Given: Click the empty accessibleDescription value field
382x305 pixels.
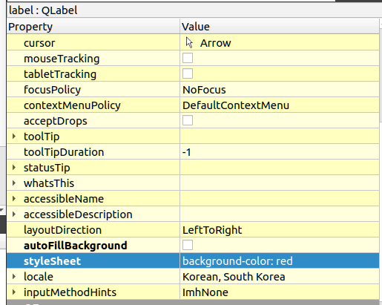Looking at the screenshot, I should tap(280, 214).
